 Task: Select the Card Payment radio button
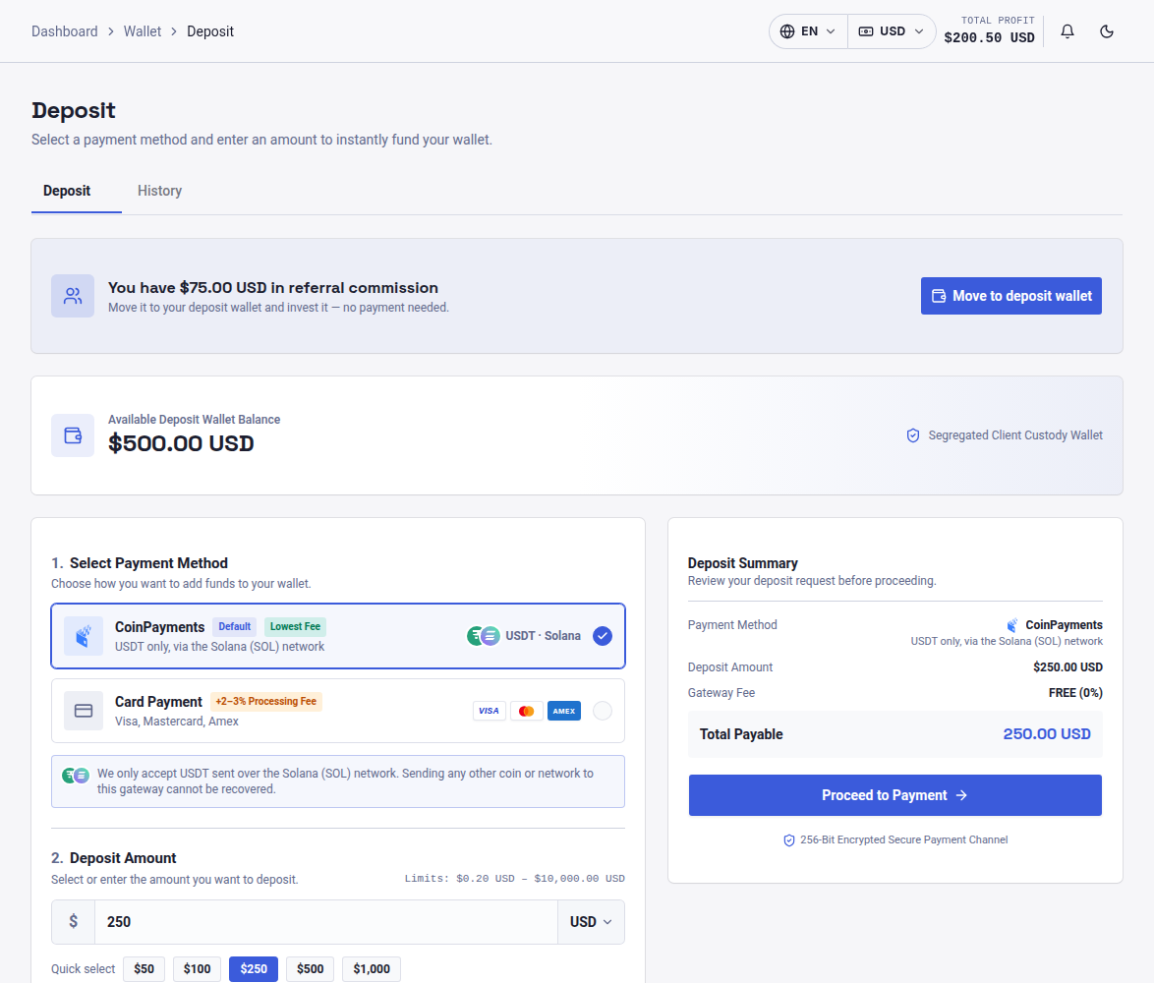pyautogui.click(x=602, y=711)
